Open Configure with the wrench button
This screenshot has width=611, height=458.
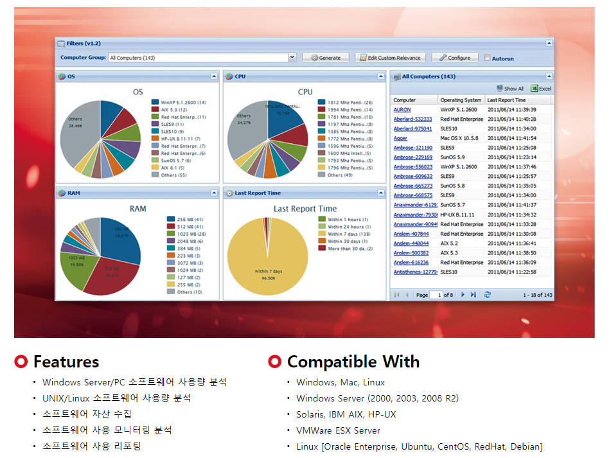pos(455,58)
